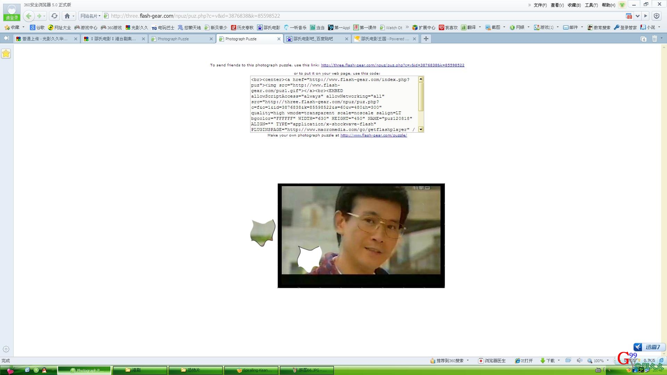
Task: Toggle the sidebar collapse arrow in tab bar
Action: click(6, 39)
